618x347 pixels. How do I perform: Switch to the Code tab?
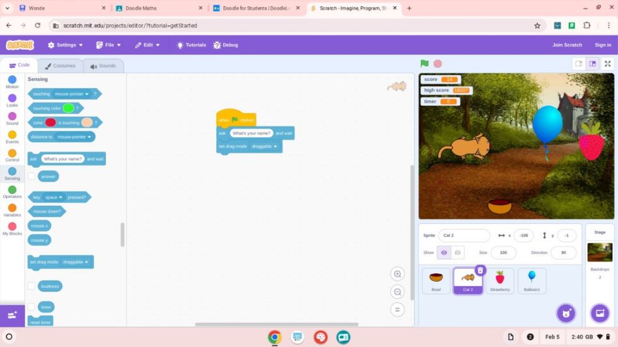(x=20, y=65)
